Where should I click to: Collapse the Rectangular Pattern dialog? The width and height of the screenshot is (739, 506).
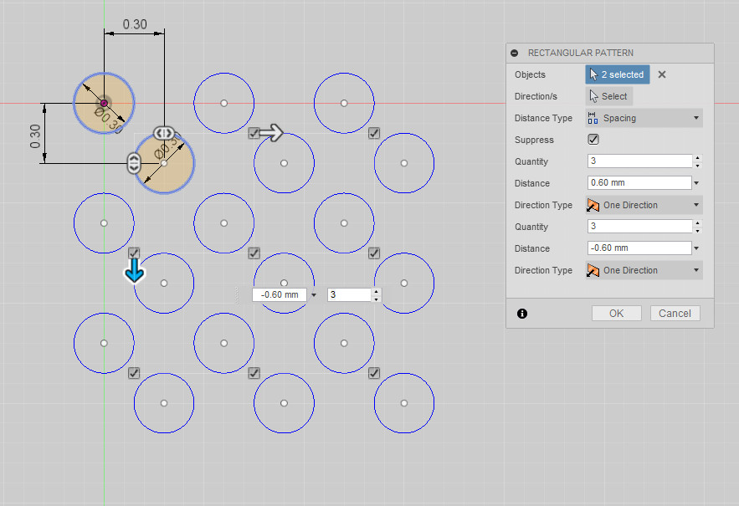pyautogui.click(x=514, y=54)
